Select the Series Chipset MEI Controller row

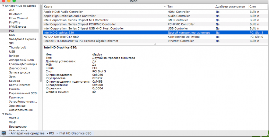point(155,20)
